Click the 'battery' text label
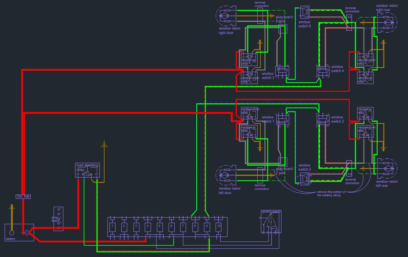 (11, 239)
